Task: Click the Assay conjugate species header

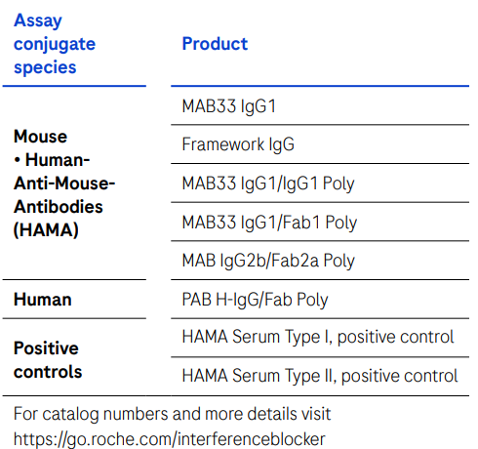Action: (x=55, y=44)
